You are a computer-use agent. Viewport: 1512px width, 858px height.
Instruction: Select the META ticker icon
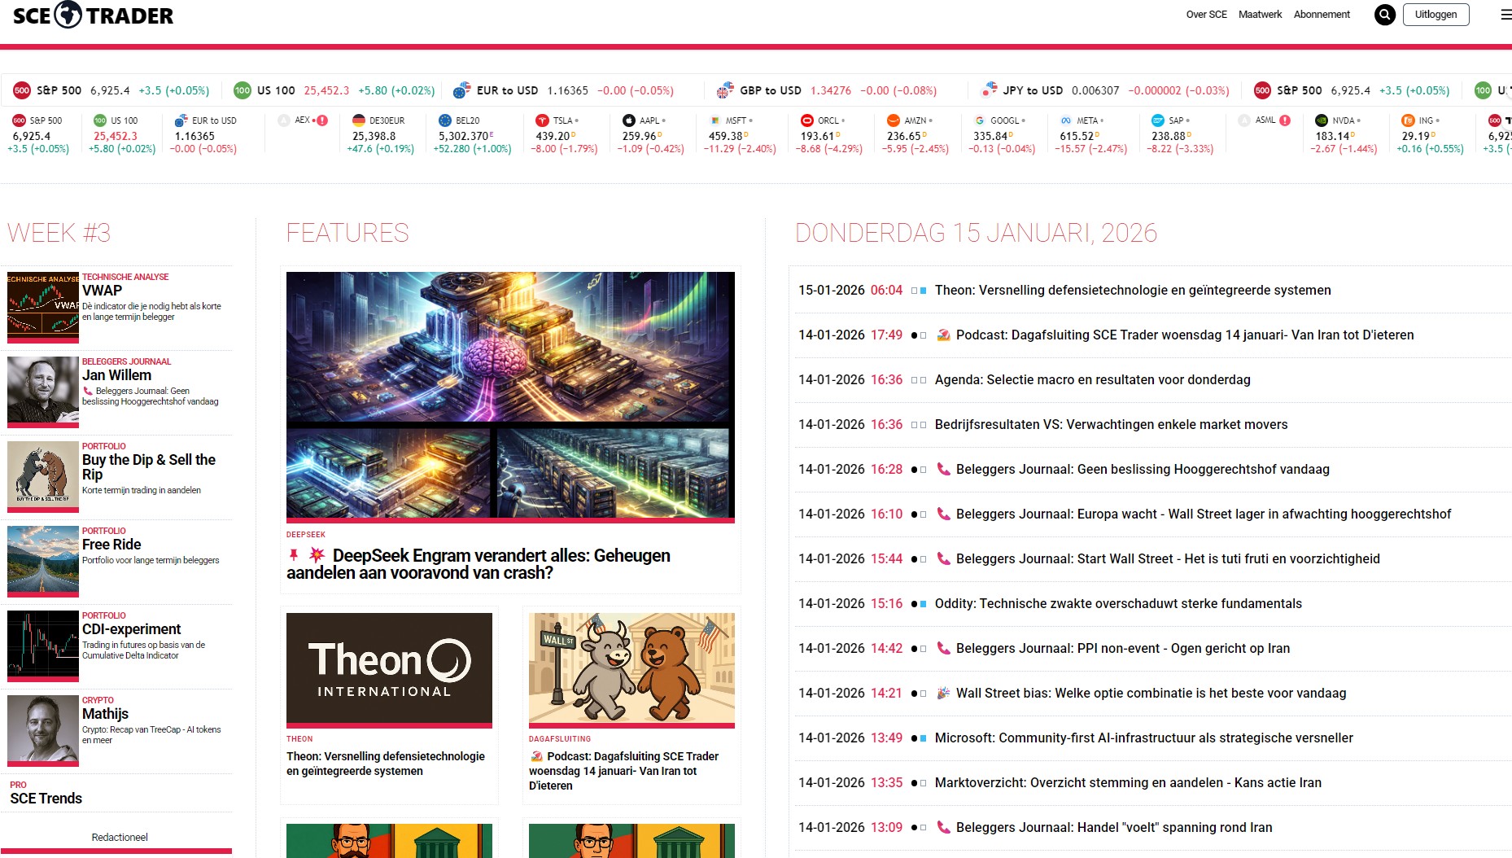(x=1066, y=120)
